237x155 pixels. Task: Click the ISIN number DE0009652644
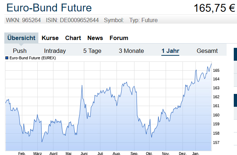click(79, 20)
